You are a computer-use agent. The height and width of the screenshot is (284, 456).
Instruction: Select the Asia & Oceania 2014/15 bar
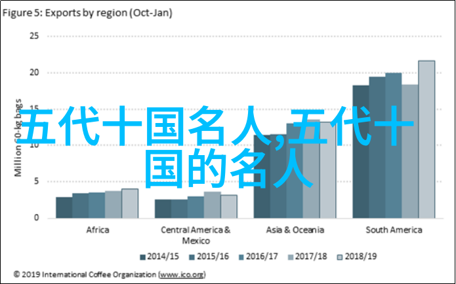coord(262,177)
